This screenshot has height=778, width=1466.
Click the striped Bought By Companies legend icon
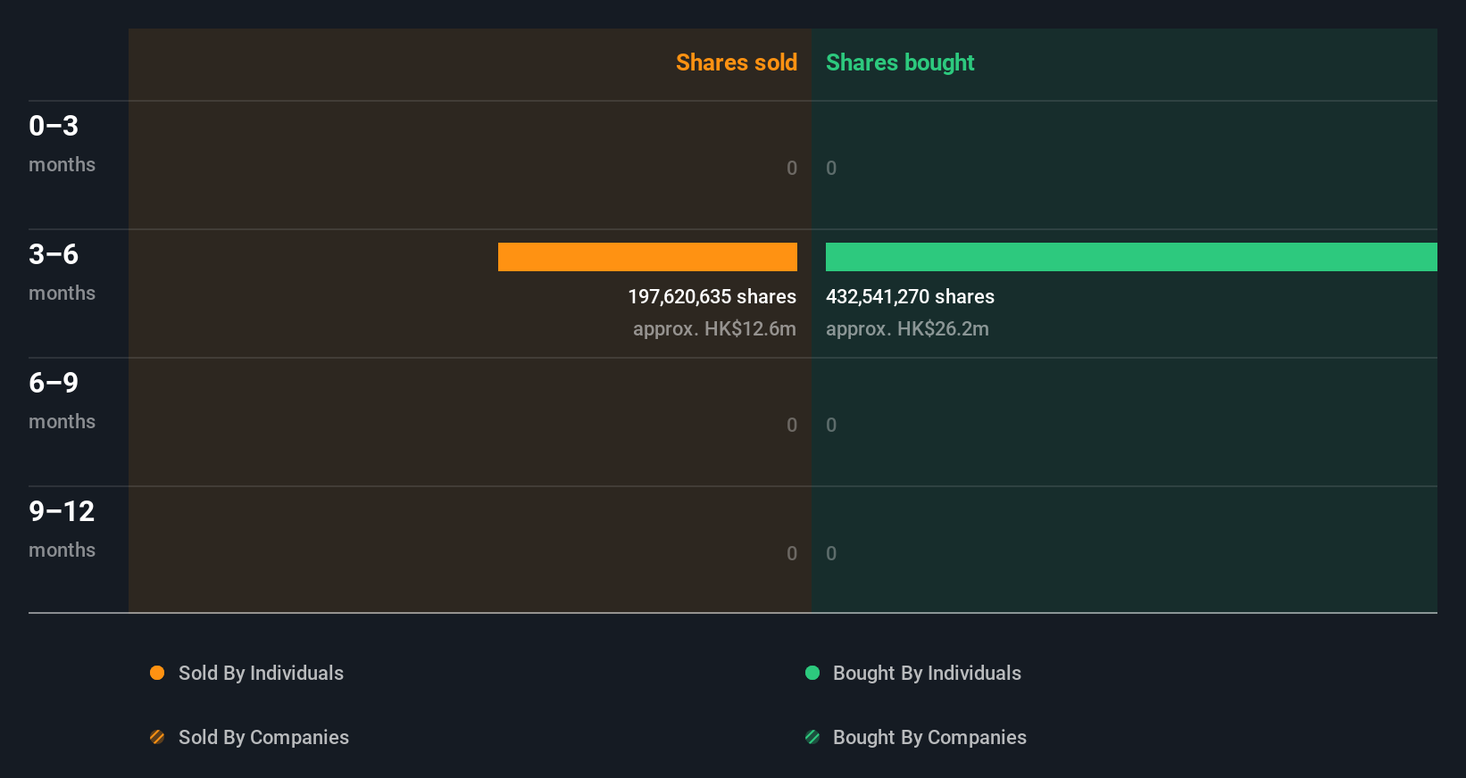coord(812,737)
